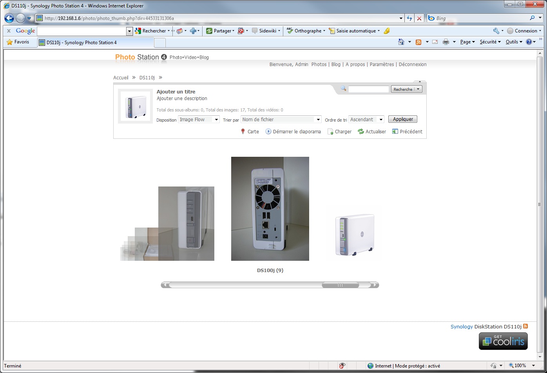This screenshot has height=373, width=547.
Task: Open the Favoris star button
Action: coord(18,42)
